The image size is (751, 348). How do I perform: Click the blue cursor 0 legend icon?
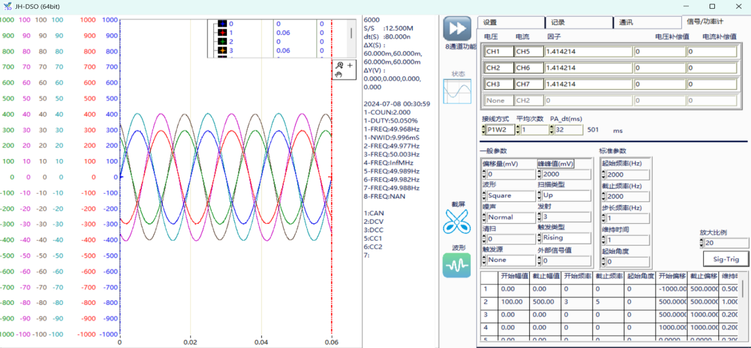point(222,24)
